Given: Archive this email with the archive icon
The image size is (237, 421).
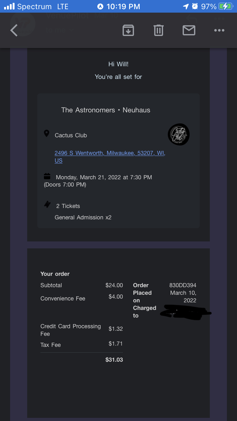Looking at the screenshot, I should click(128, 30).
